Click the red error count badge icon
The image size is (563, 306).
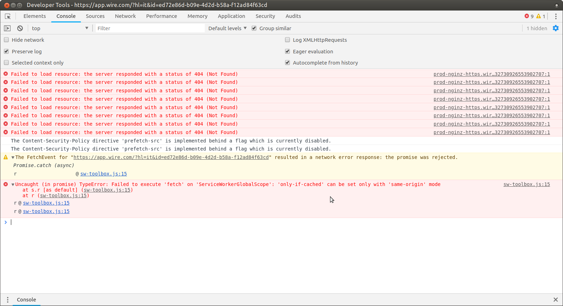(527, 16)
